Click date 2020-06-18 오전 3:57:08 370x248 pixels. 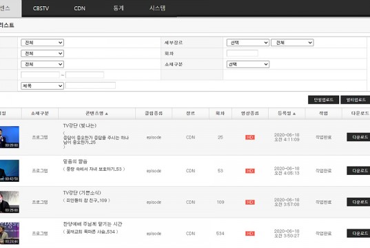(287, 202)
